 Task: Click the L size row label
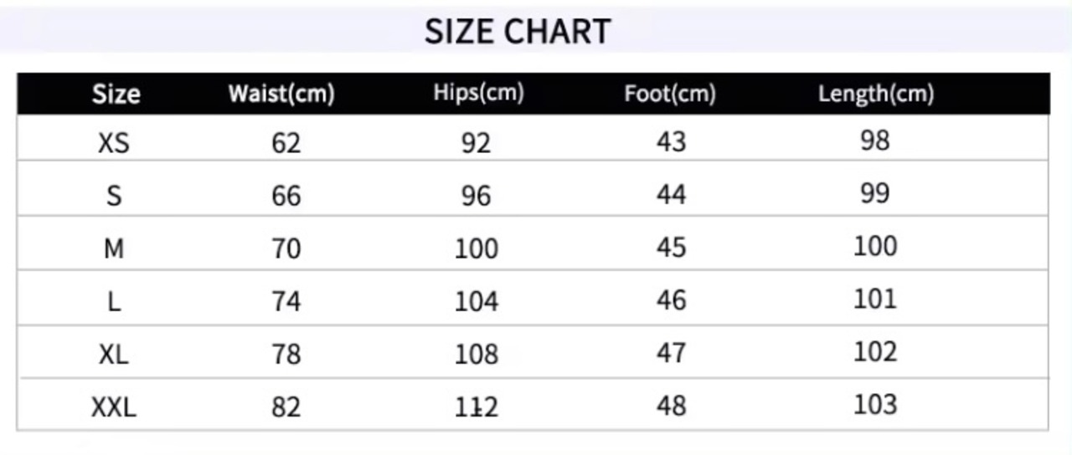[114, 301]
